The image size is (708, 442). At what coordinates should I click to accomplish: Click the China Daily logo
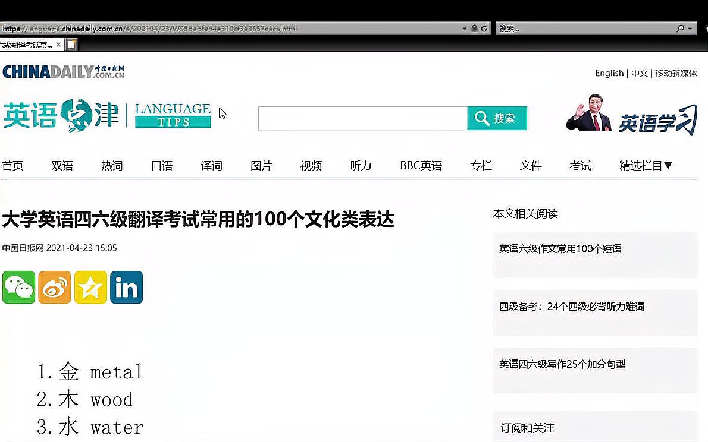pos(65,71)
